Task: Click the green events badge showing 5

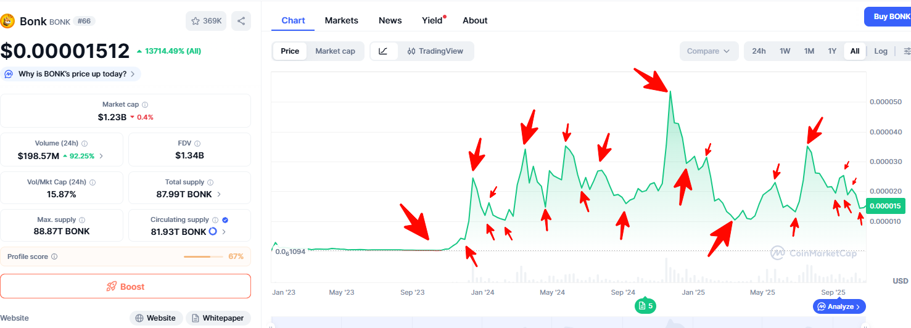Action: point(645,306)
